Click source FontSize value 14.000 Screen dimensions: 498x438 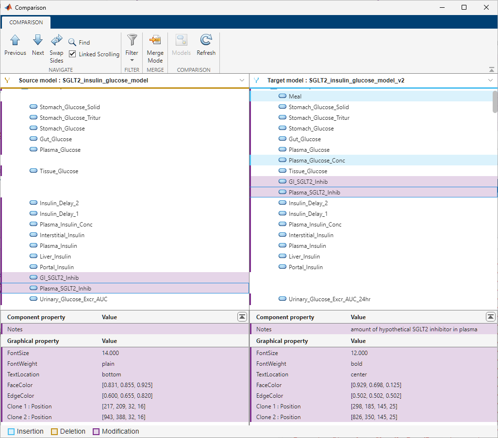click(x=110, y=353)
